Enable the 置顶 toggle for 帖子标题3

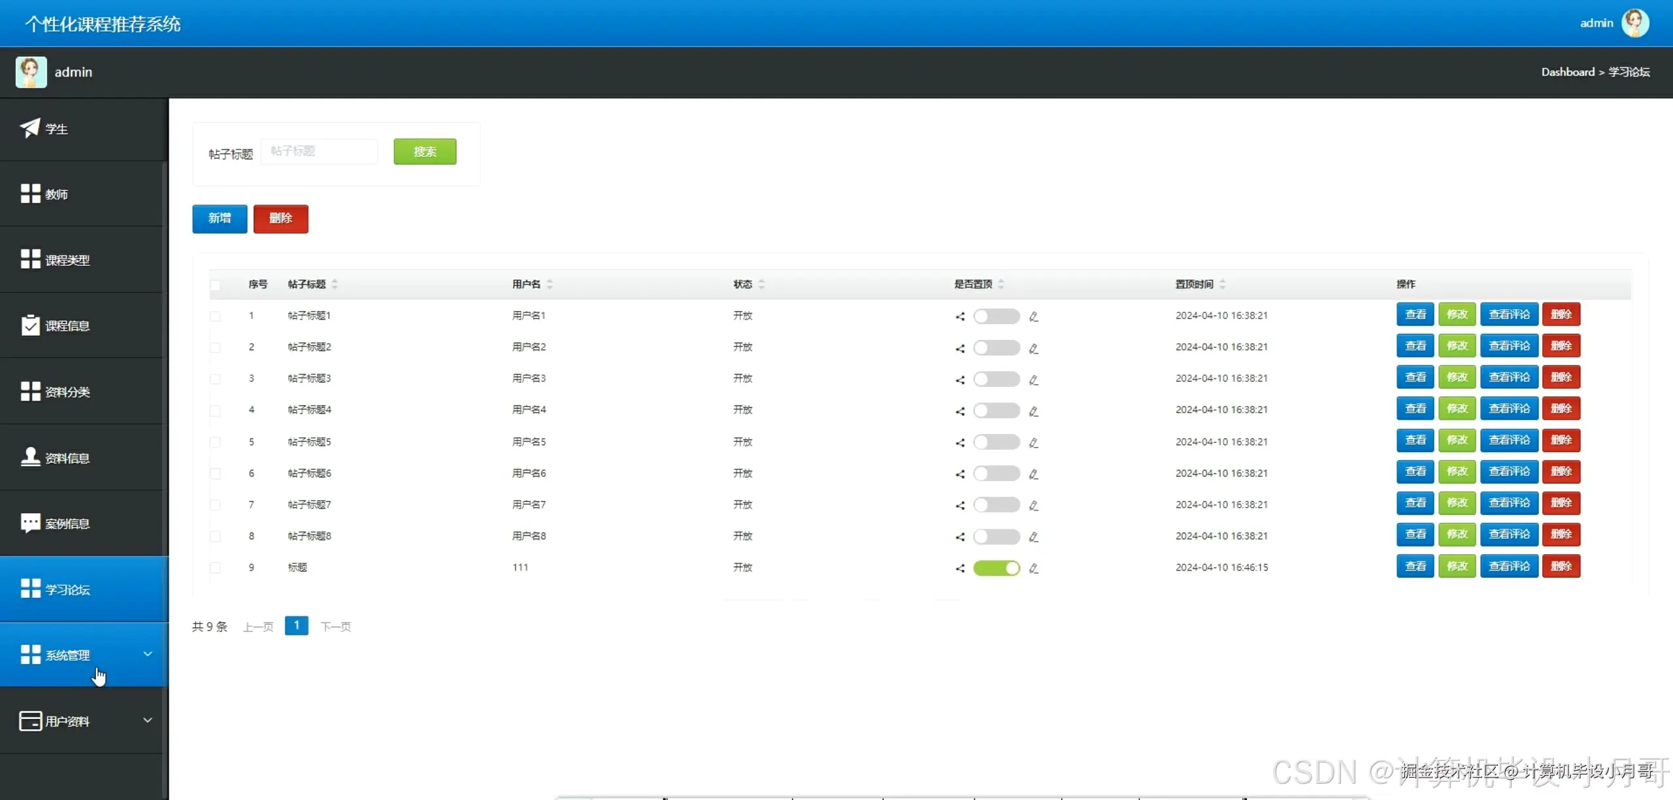point(996,379)
